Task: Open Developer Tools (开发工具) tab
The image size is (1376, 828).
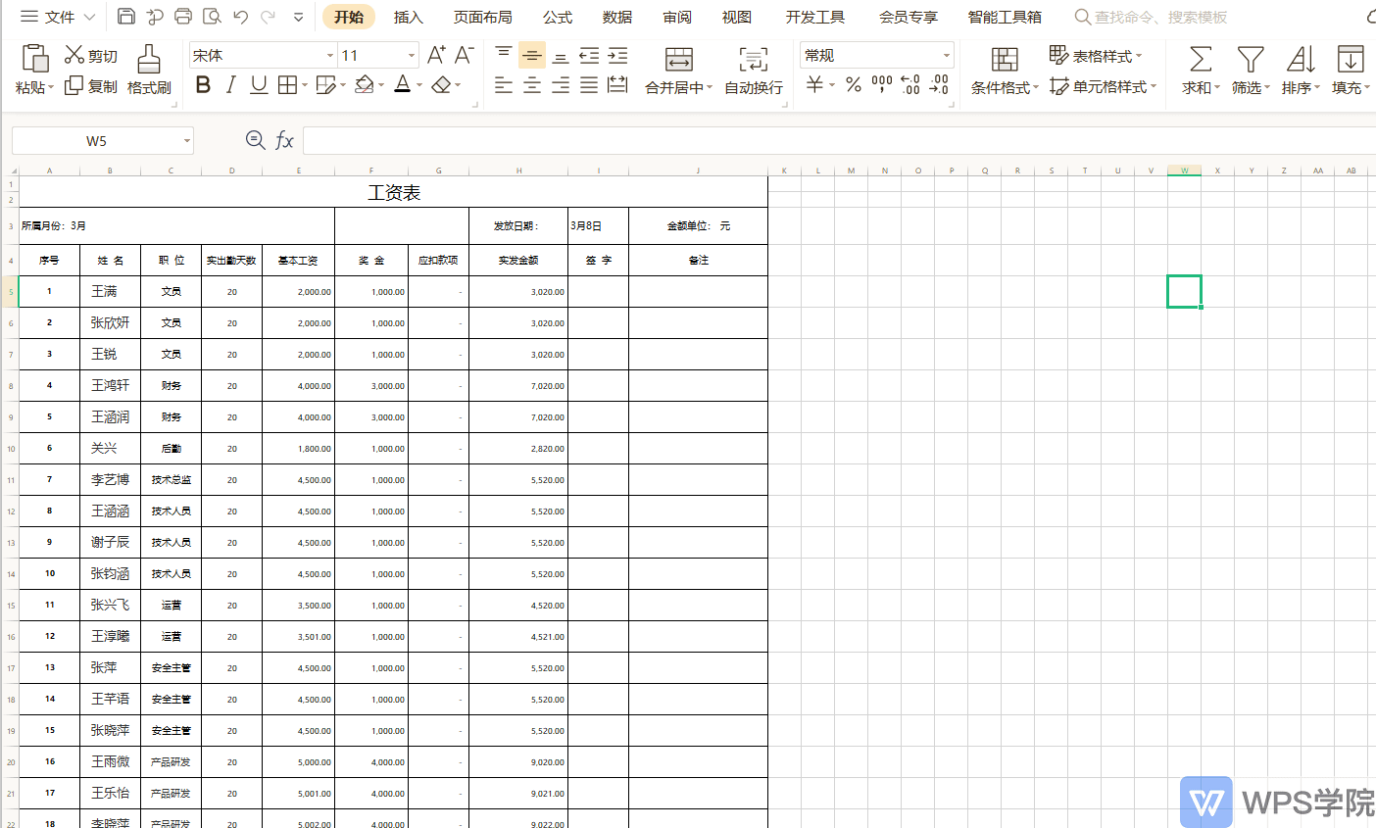Action: [x=815, y=17]
